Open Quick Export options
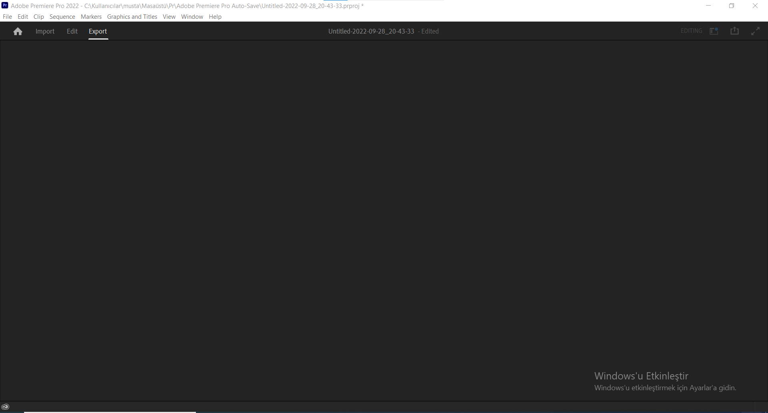This screenshot has width=768, height=413. 735,31
